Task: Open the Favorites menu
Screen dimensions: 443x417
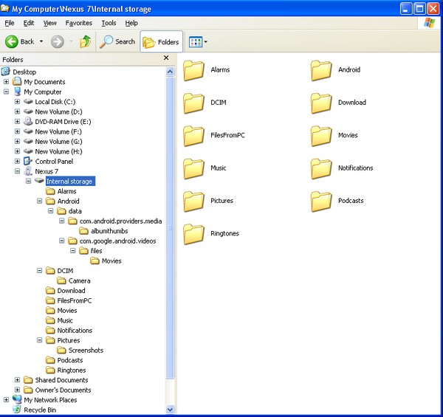Action: coord(78,23)
